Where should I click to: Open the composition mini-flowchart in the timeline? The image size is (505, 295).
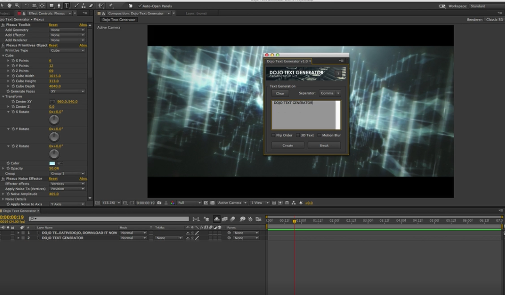click(196, 219)
